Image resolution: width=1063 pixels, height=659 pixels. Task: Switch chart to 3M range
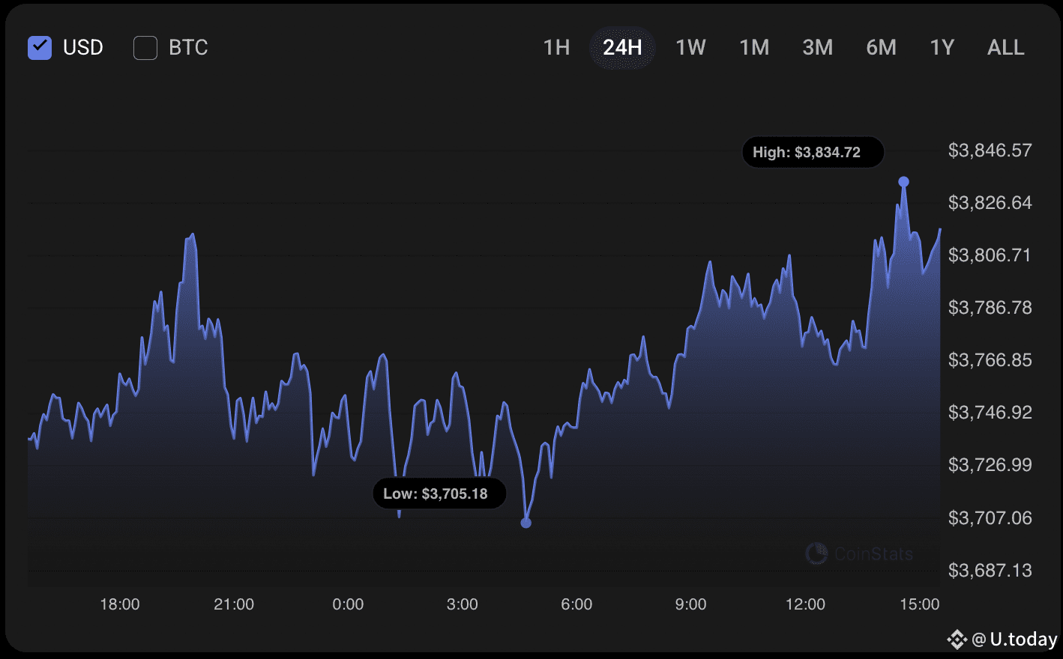pyautogui.click(x=817, y=47)
